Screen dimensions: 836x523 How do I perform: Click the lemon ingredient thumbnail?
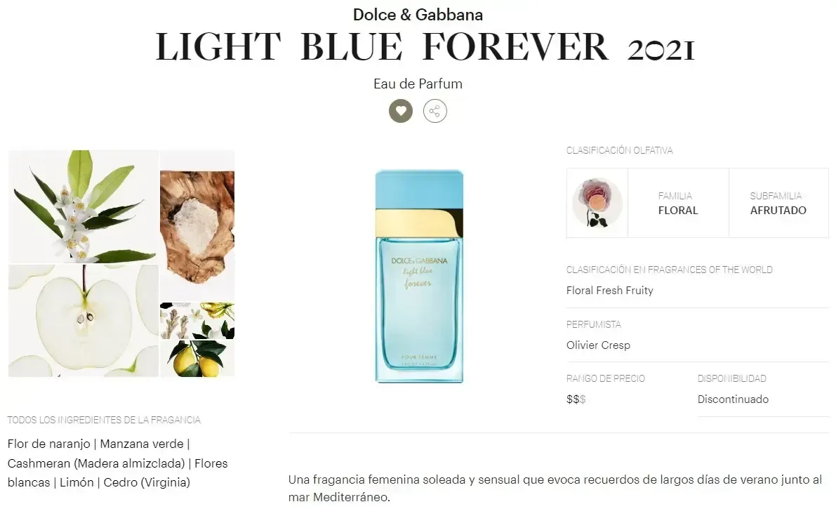click(x=197, y=359)
